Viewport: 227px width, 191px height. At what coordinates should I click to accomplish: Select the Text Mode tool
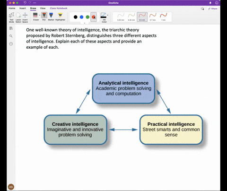(x=11, y=17)
